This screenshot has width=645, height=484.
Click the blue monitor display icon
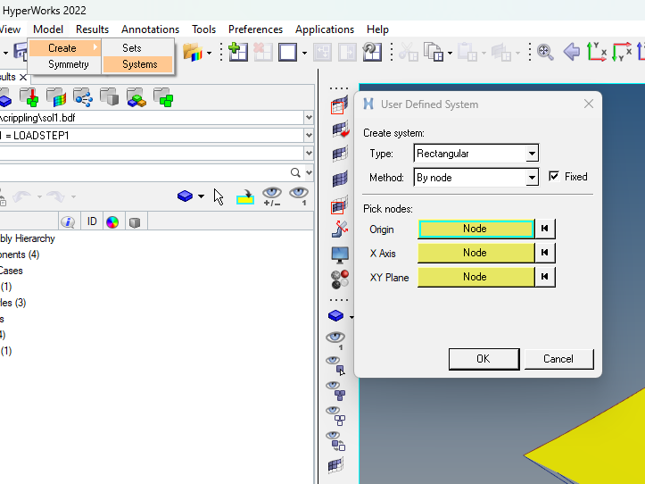pos(340,255)
